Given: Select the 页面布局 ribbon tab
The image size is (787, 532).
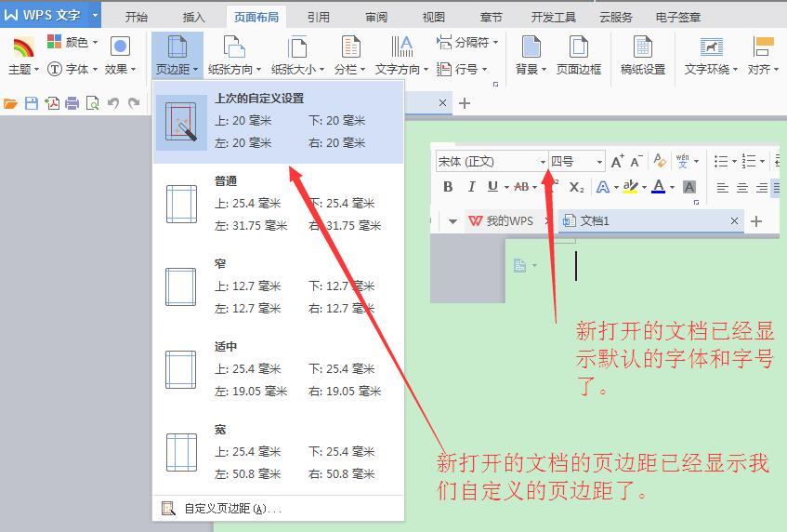Looking at the screenshot, I should click(256, 17).
